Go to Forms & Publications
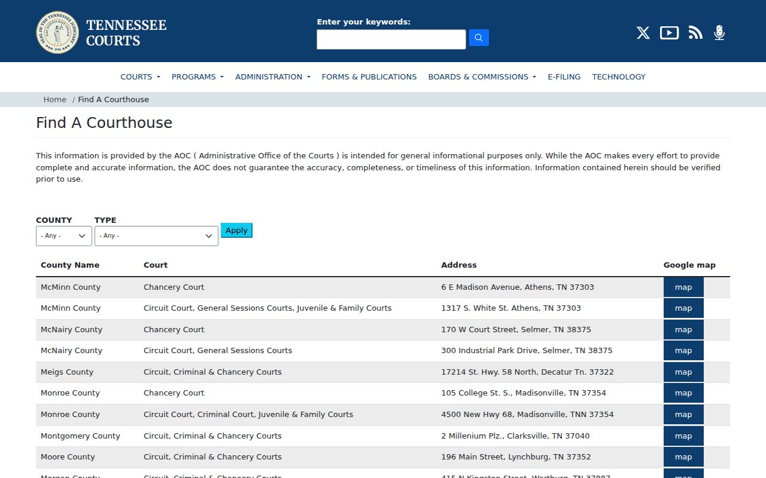The height and width of the screenshot is (478, 766). 369,76
